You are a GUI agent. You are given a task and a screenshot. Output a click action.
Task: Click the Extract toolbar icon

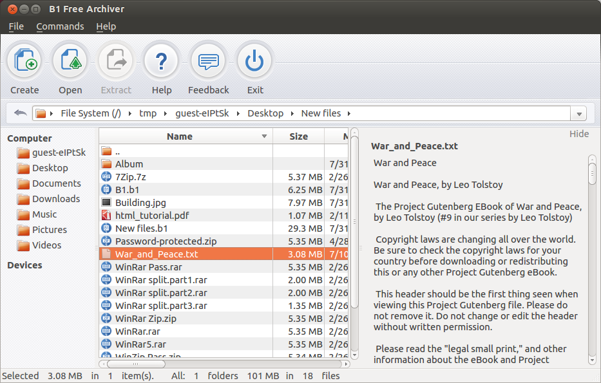coord(116,61)
